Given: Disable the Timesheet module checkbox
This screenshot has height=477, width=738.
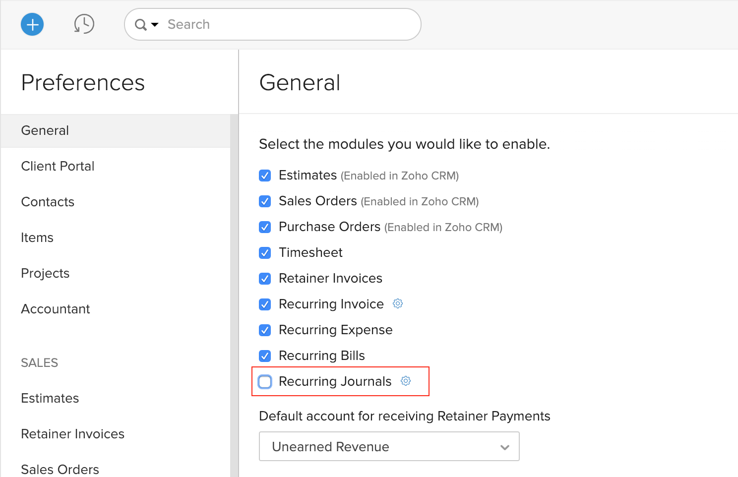Looking at the screenshot, I should (x=265, y=253).
